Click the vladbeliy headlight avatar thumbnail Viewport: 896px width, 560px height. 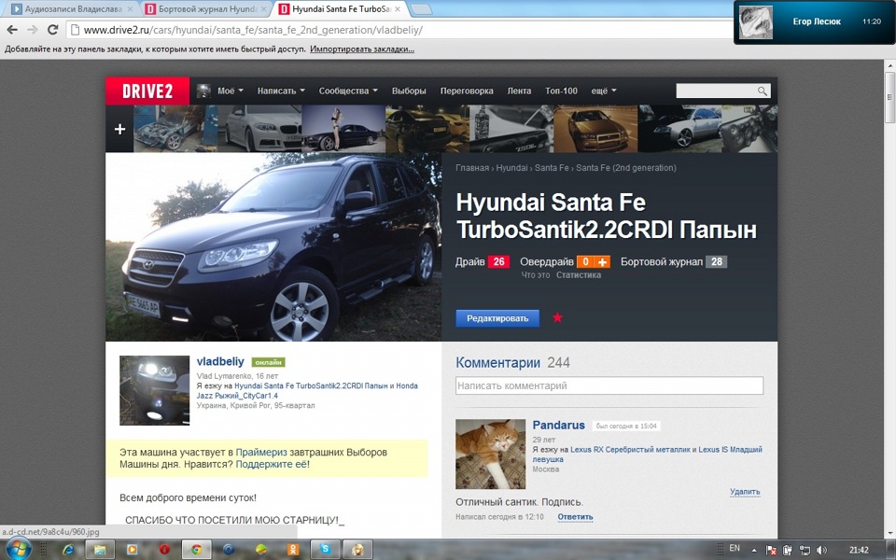(x=154, y=390)
